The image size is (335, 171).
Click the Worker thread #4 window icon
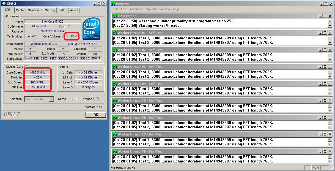115,84
